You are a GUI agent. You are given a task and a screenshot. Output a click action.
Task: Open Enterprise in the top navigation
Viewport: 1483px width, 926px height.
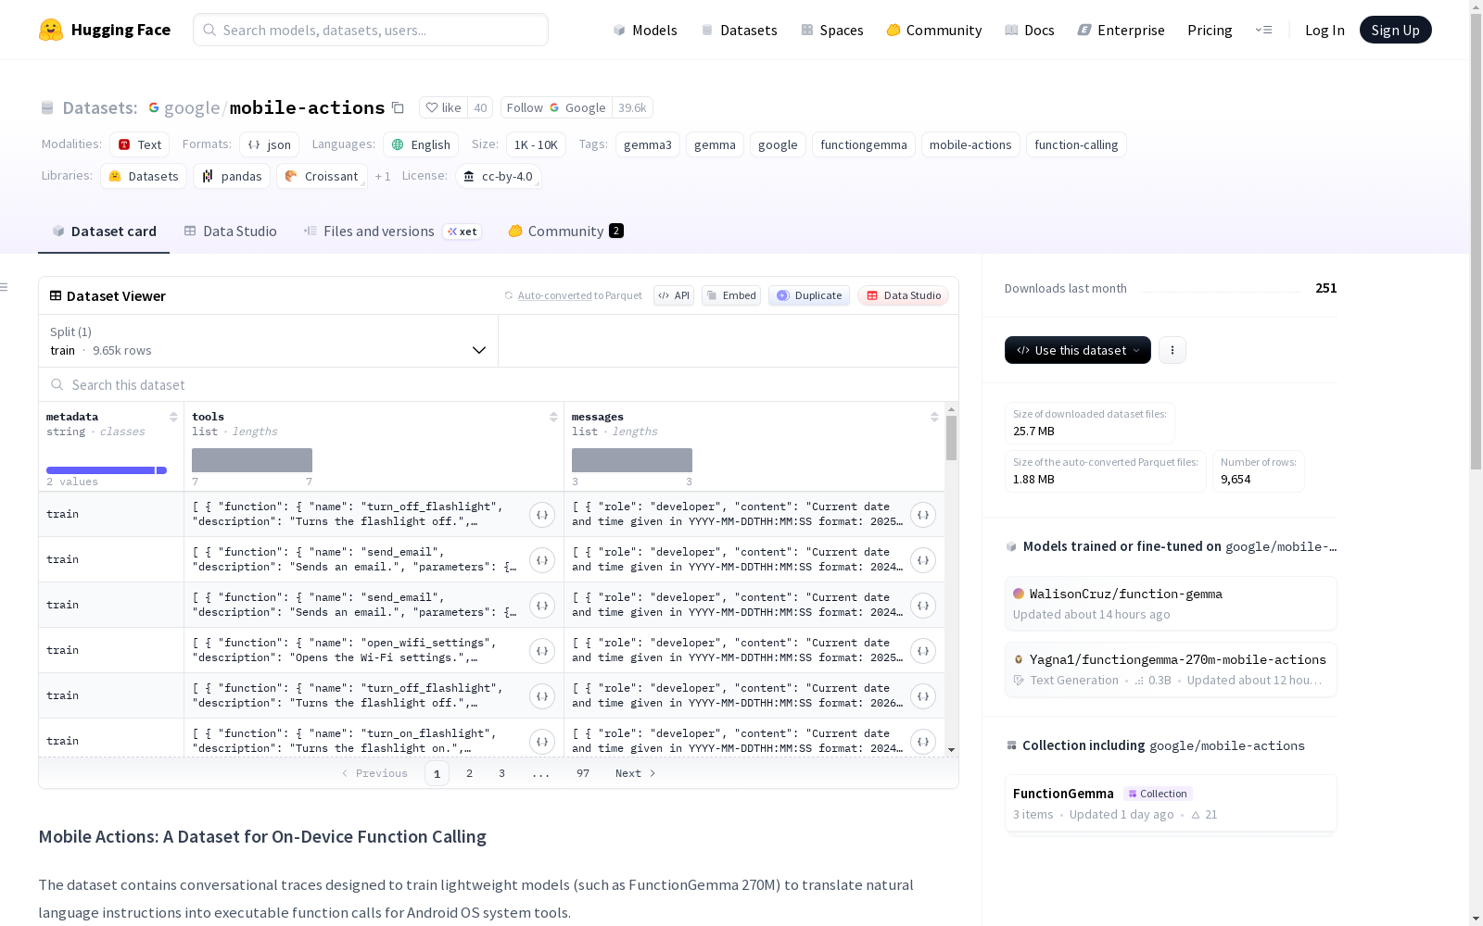coord(1122,30)
